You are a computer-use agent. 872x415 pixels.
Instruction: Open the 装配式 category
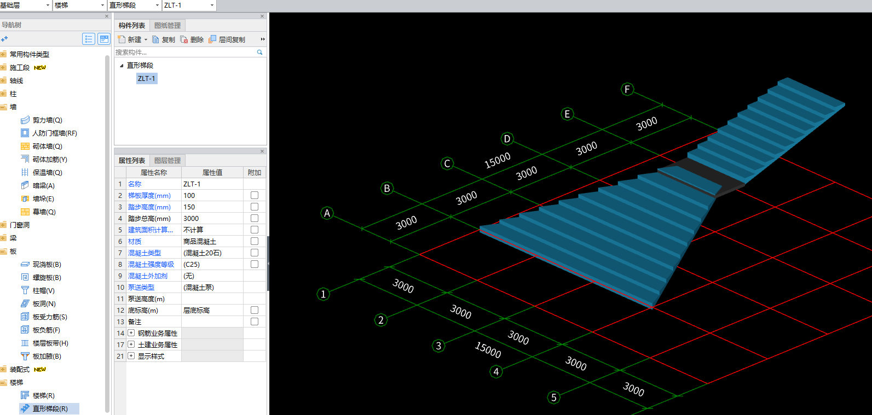point(20,369)
